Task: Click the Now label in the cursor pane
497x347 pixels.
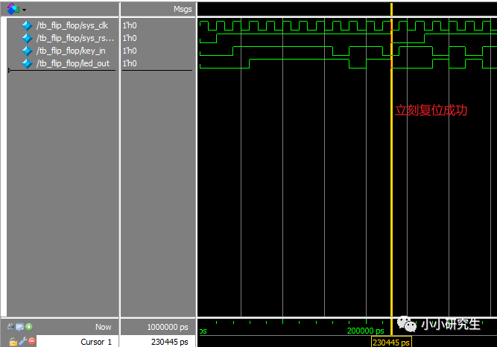Action: tap(104, 327)
